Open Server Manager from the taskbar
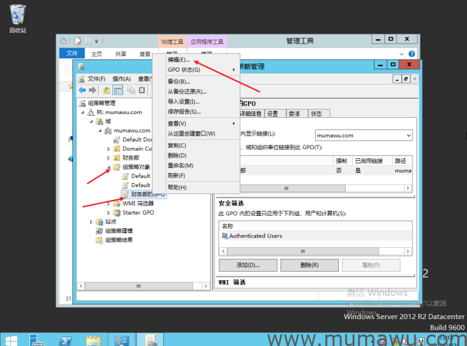 [x=37, y=340]
